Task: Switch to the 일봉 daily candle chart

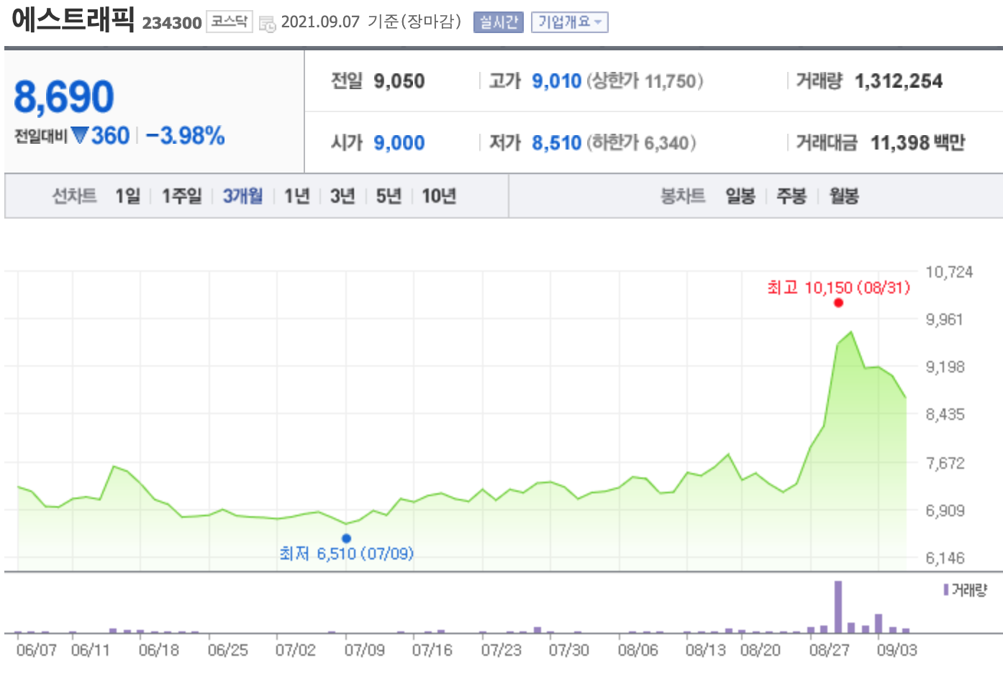Action: coord(740,196)
